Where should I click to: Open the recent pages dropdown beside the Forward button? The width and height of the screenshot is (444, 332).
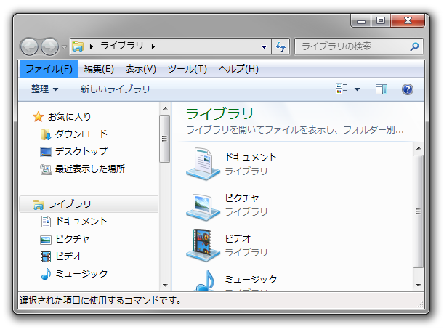[64, 47]
